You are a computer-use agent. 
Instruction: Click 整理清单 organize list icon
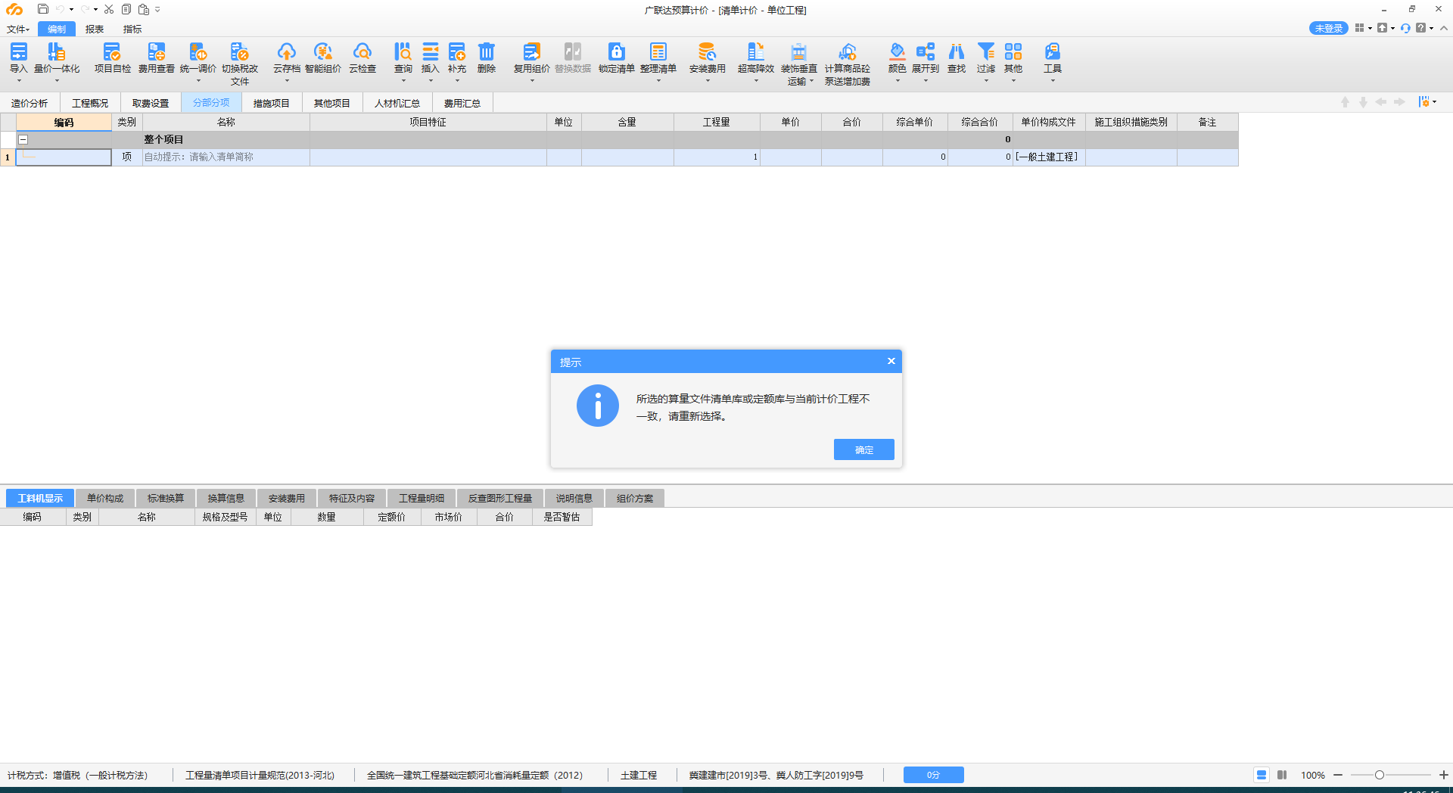658,51
